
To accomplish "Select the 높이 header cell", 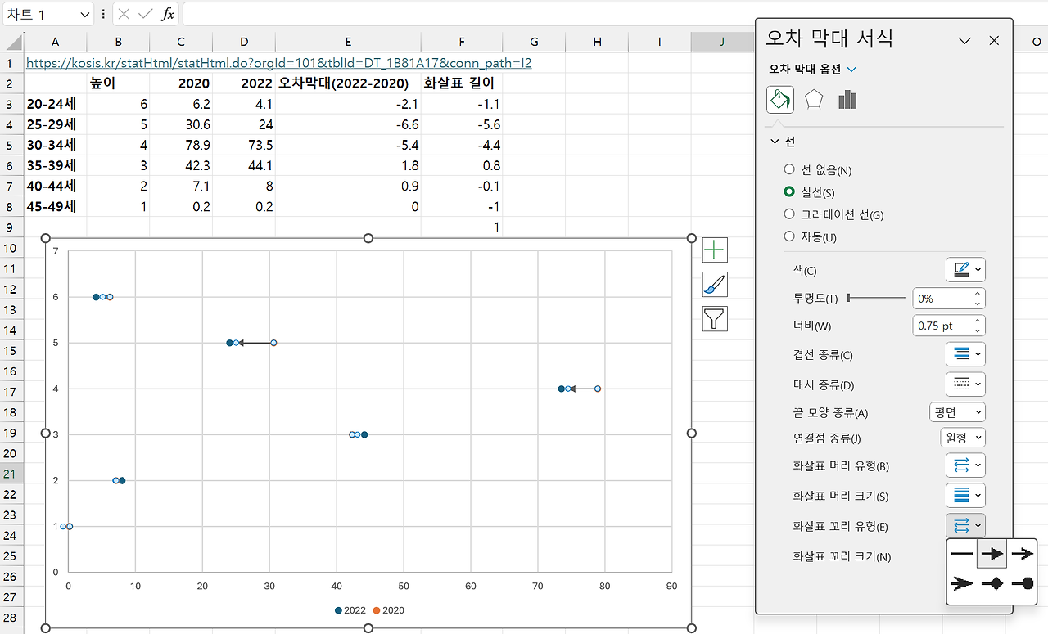I will point(119,83).
